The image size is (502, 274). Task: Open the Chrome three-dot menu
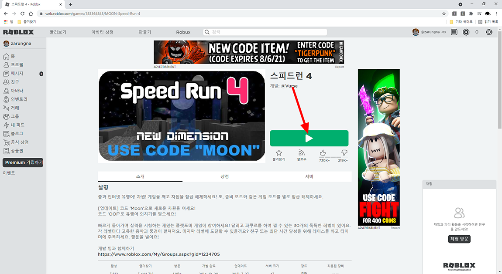click(497, 14)
